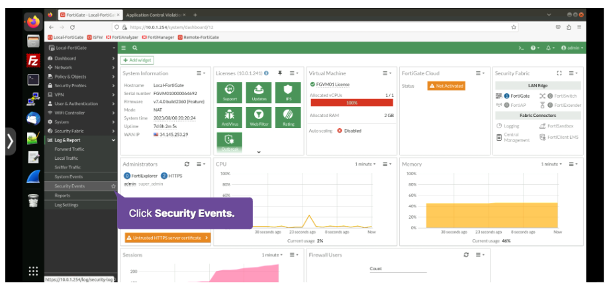Click the Rating license tile
This screenshot has width=609, height=294.
pos(288,118)
